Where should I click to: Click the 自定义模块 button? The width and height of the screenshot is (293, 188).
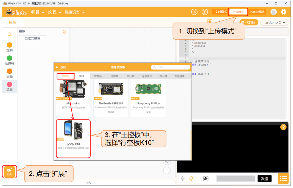32,38
